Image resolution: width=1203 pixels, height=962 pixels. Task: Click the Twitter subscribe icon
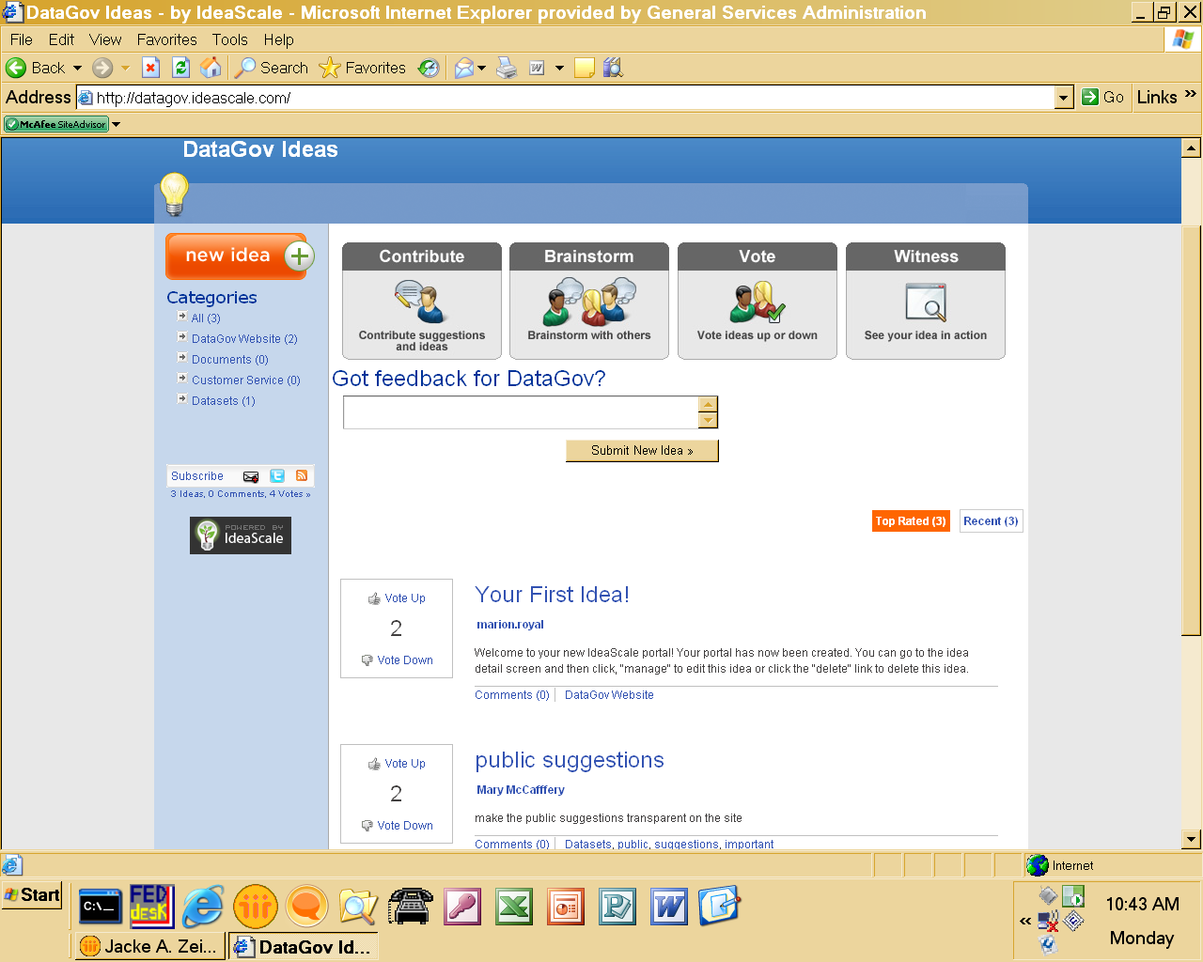click(x=277, y=476)
